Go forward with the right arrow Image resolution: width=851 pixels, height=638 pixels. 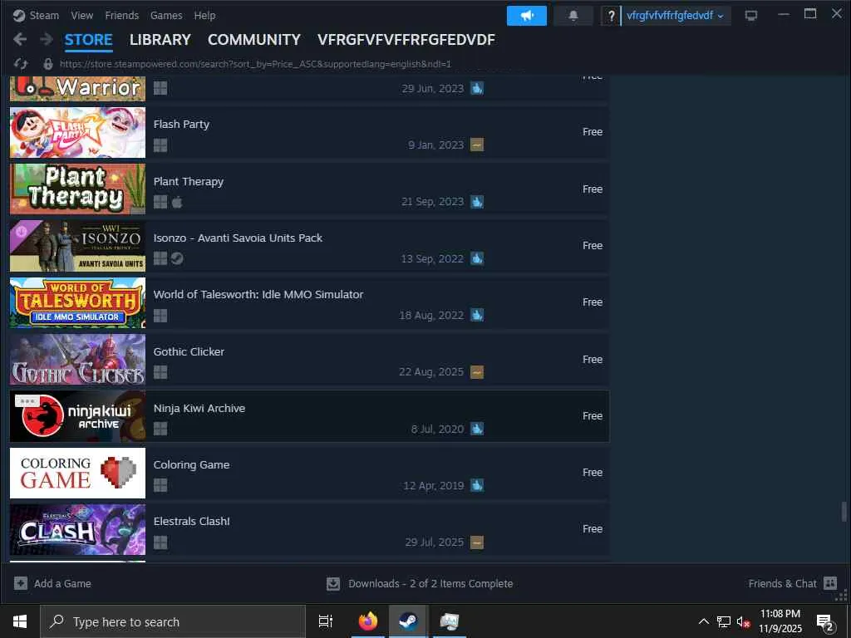coord(47,39)
